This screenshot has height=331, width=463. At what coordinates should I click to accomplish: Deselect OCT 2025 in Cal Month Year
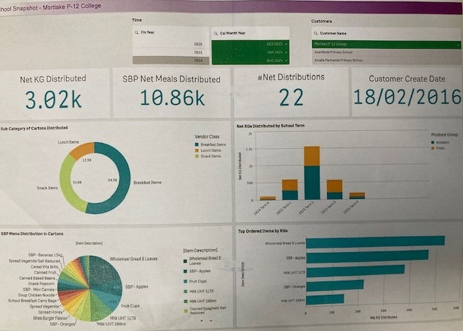pyautogui.click(x=250, y=44)
